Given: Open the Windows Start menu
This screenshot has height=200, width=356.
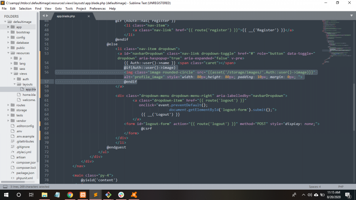Looking at the screenshot, I should pos(6,195).
